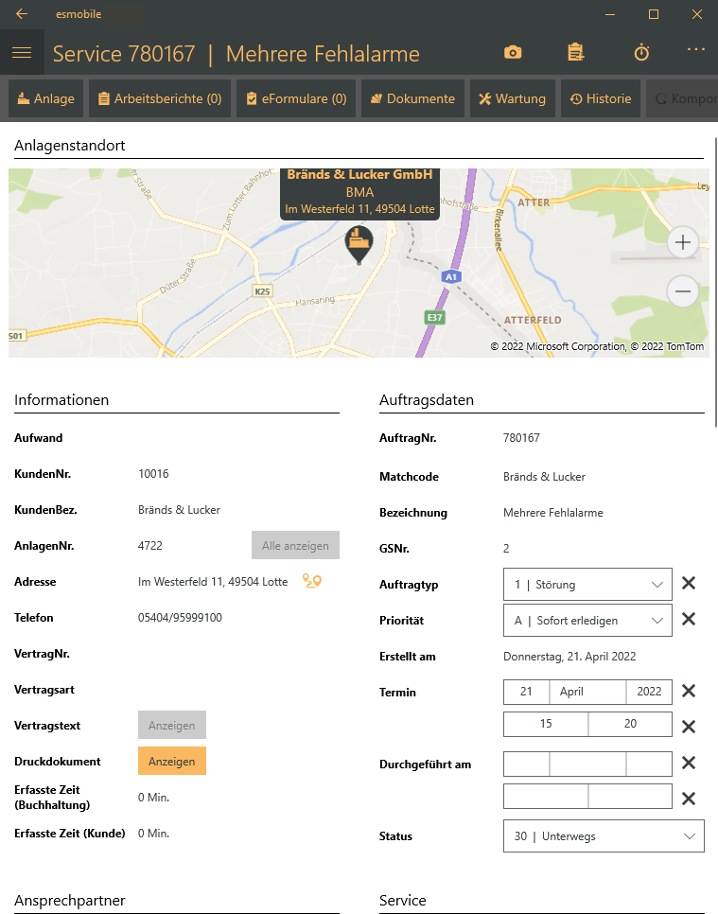Screen dimensions: 718x914
Task: Open the empty Durchgeführt am time picker
Action: [x=587, y=797]
